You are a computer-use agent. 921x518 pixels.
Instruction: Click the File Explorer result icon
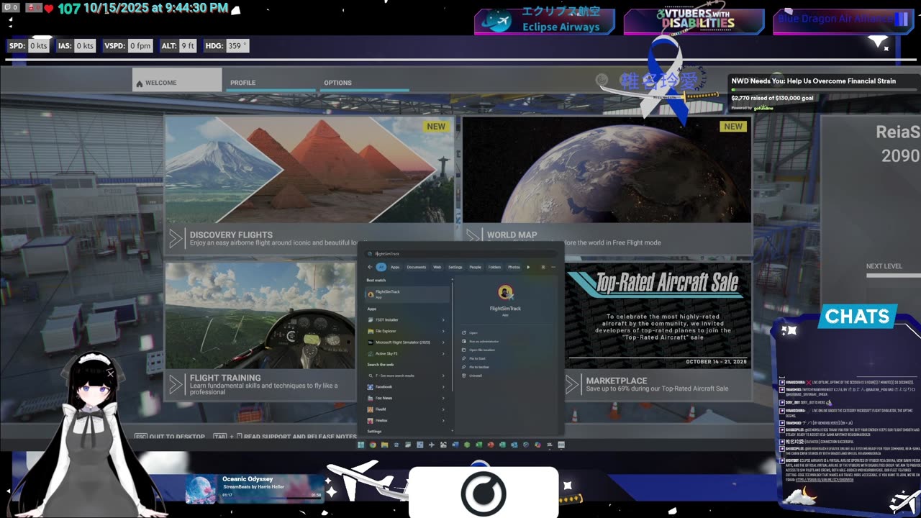tap(371, 331)
